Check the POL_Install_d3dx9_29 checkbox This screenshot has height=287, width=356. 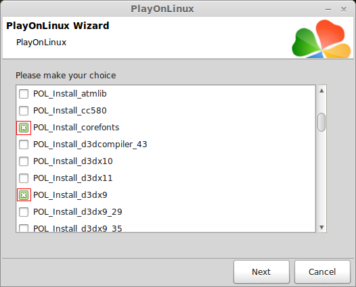tap(24, 212)
